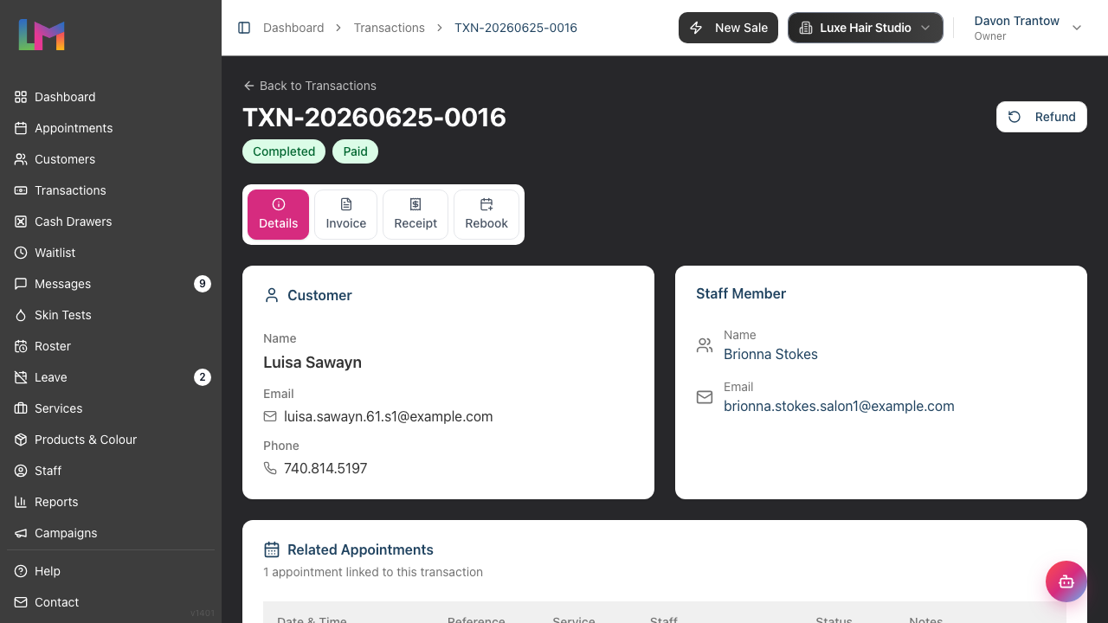Click customer email luisa.sawayn.61.s1@example.com
The height and width of the screenshot is (623, 1108).
tap(389, 416)
